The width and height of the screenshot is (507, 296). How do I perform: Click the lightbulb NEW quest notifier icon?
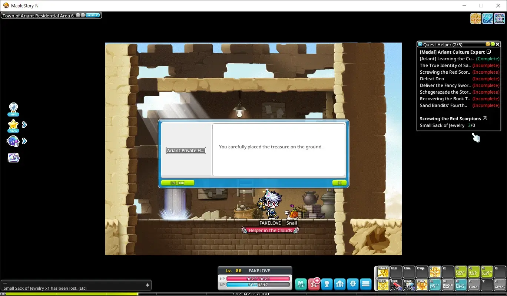[14, 109]
